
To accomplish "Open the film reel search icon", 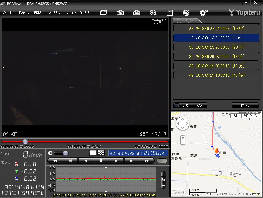I will click(x=154, y=12).
